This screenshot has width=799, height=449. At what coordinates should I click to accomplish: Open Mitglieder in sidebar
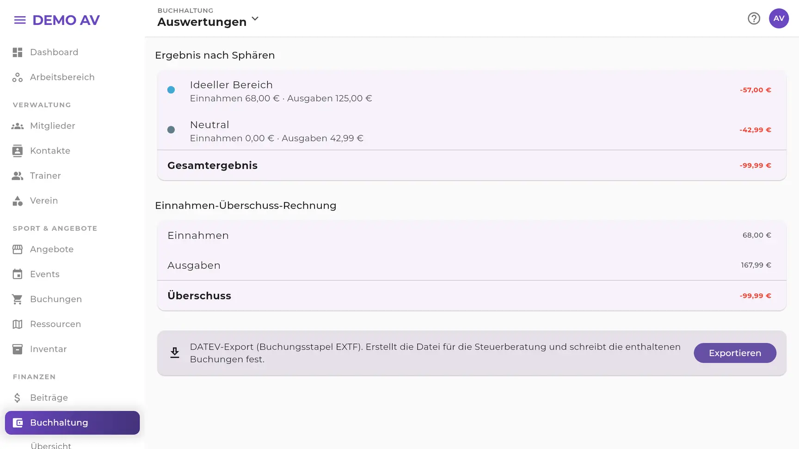click(x=72, y=126)
